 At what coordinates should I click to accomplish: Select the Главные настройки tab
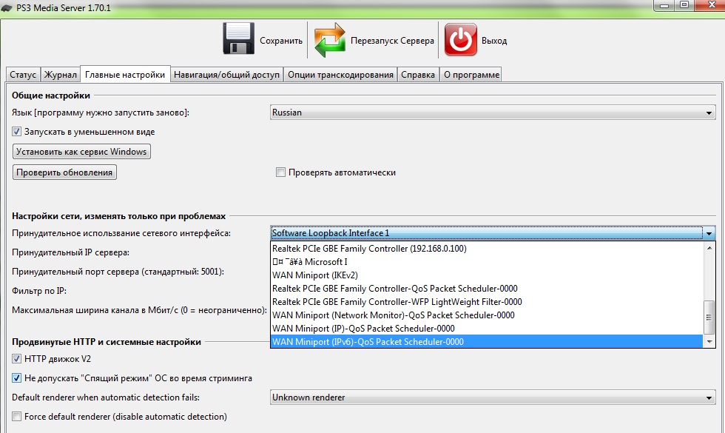pos(125,74)
